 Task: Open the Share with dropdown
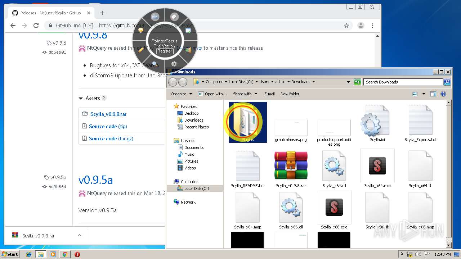[x=245, y=94]
